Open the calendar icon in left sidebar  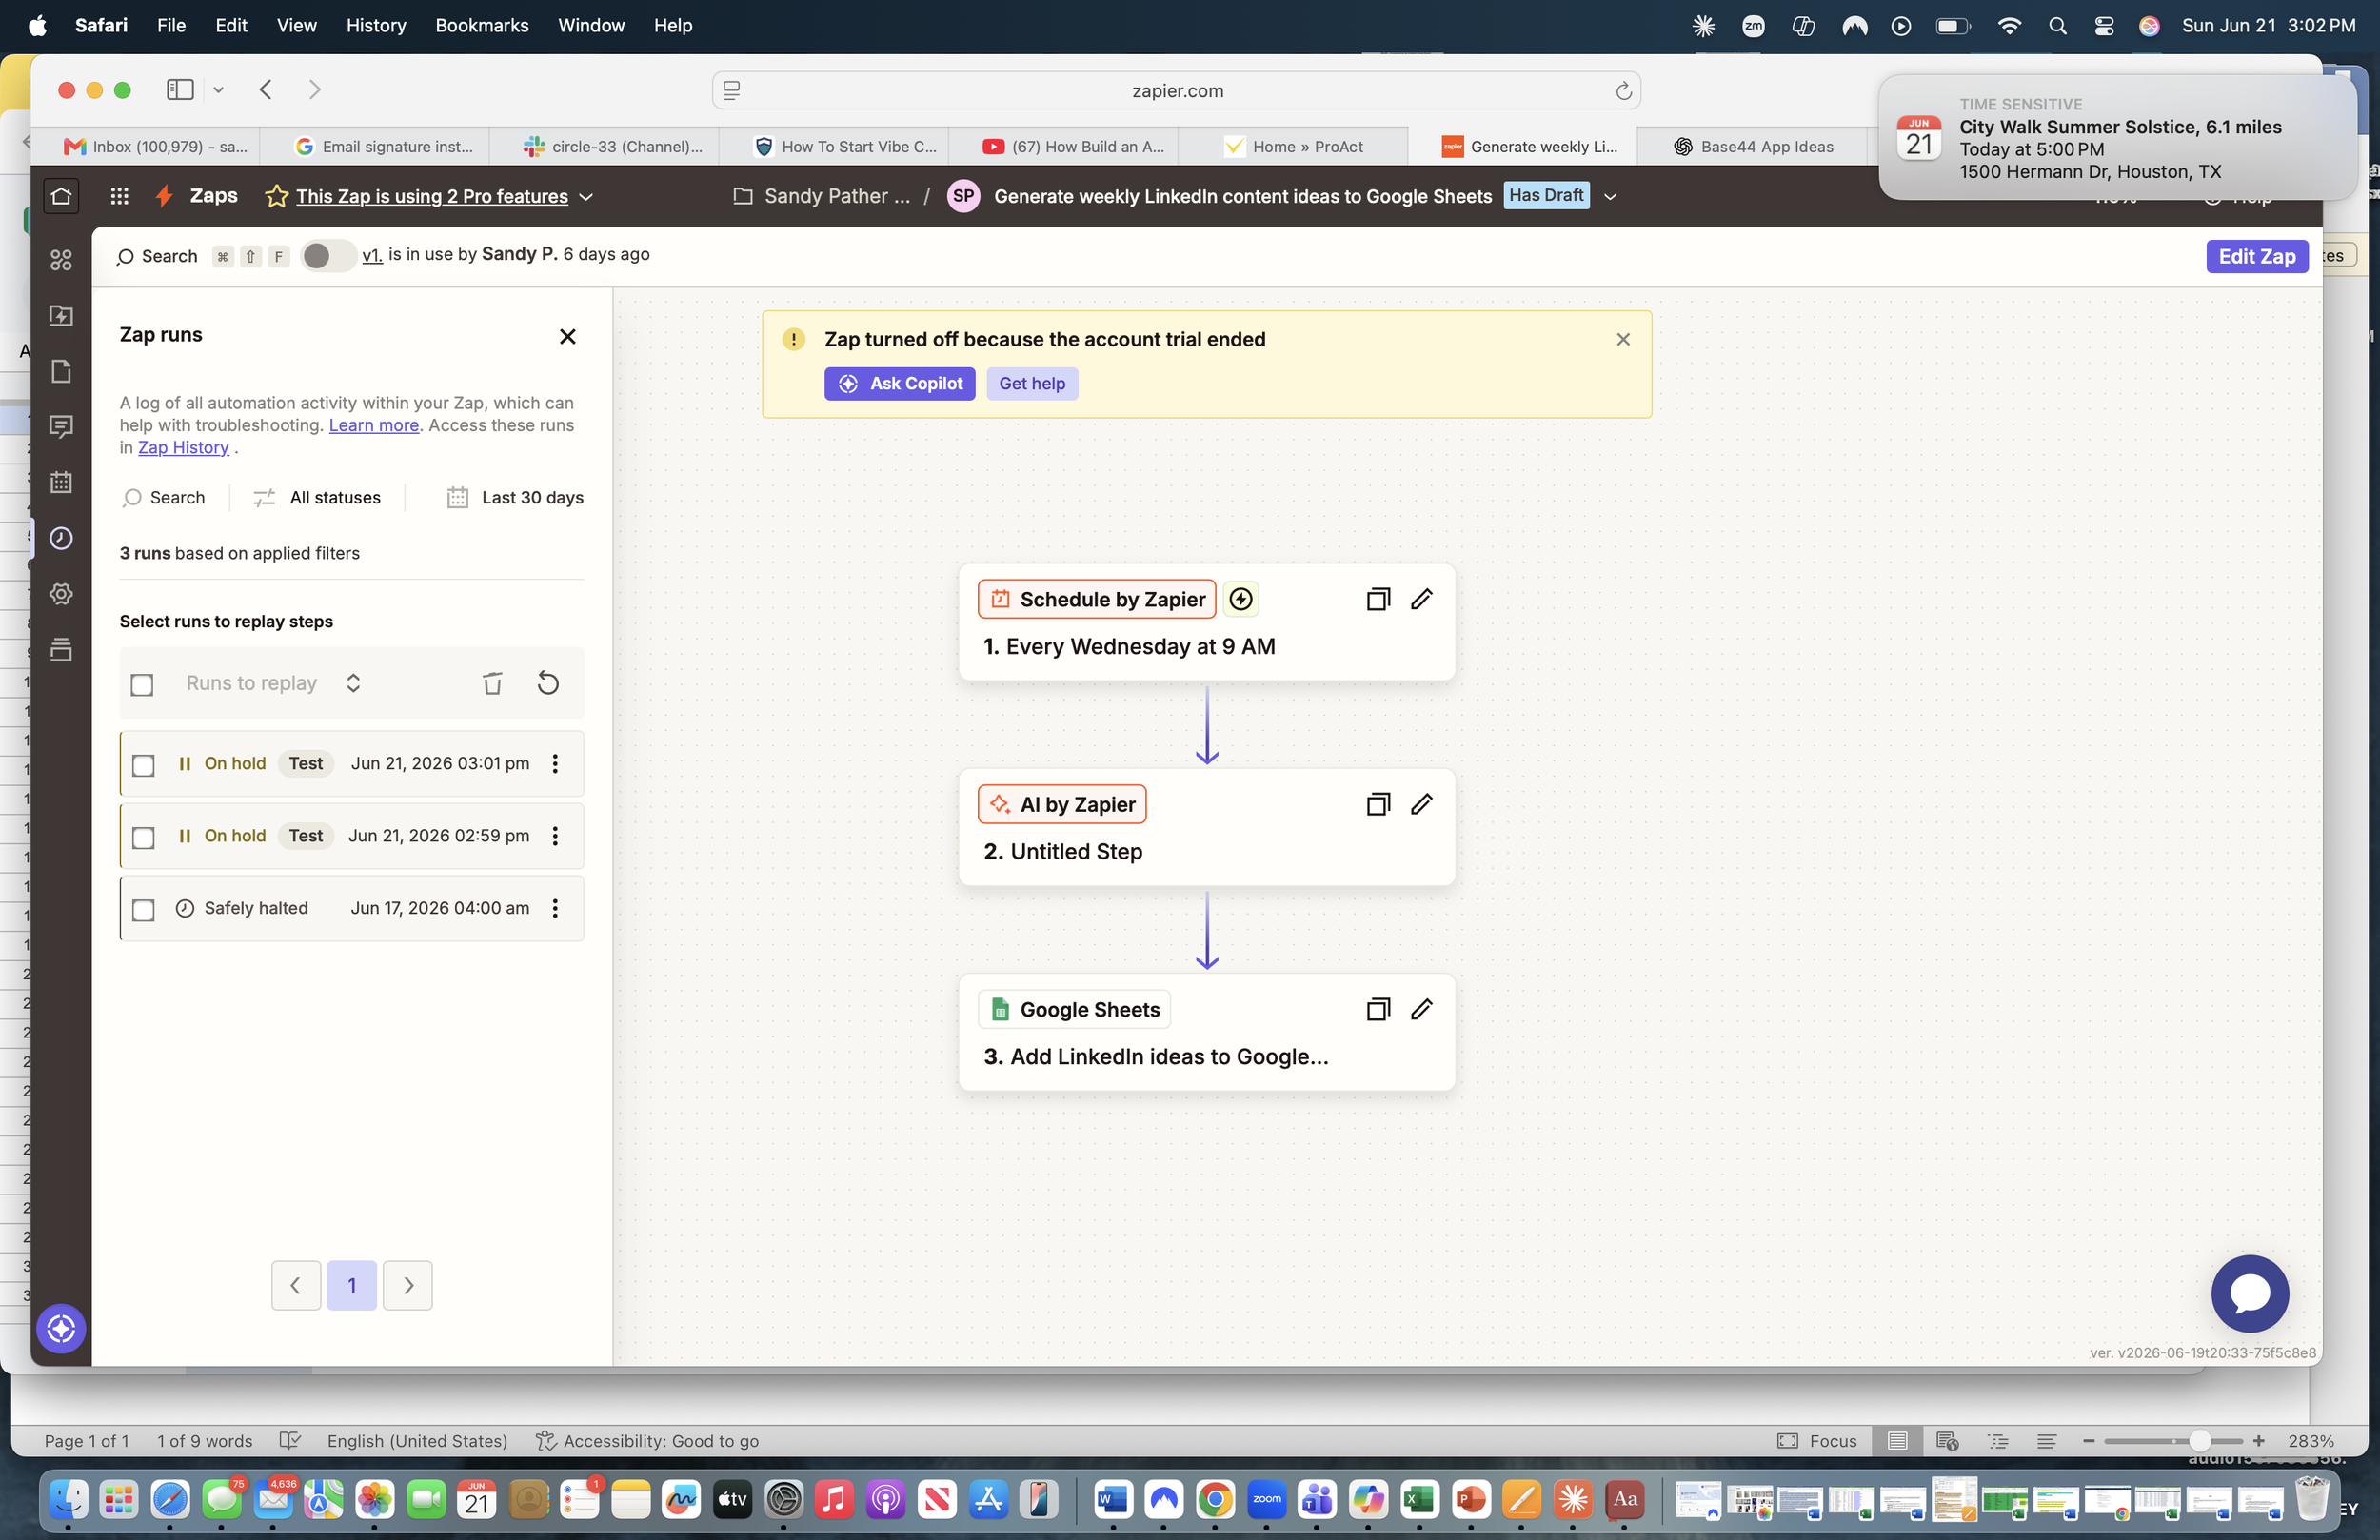click(x=61, y=482)
